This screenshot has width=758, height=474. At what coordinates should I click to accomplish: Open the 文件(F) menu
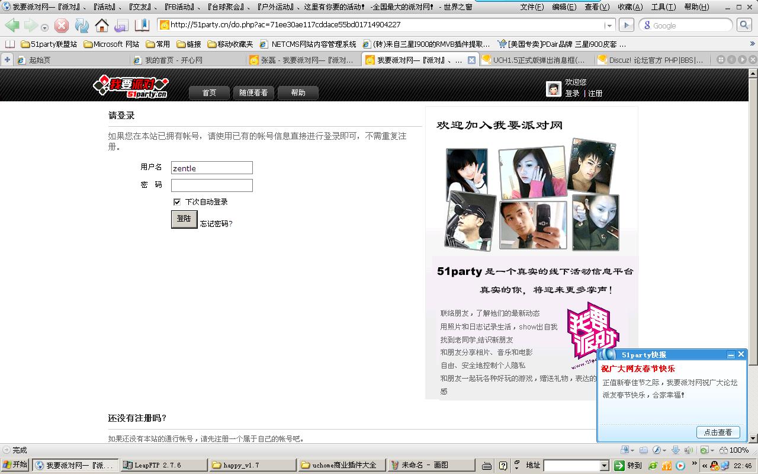pyautogui.click(x=532, y=7)
